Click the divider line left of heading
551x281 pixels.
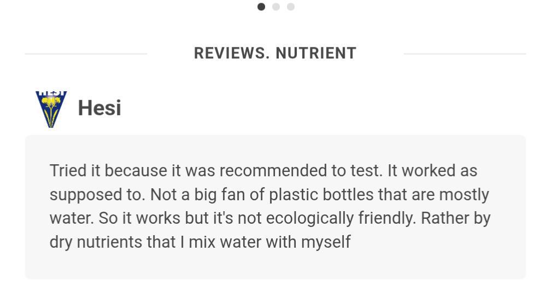[x=86, y=54]
